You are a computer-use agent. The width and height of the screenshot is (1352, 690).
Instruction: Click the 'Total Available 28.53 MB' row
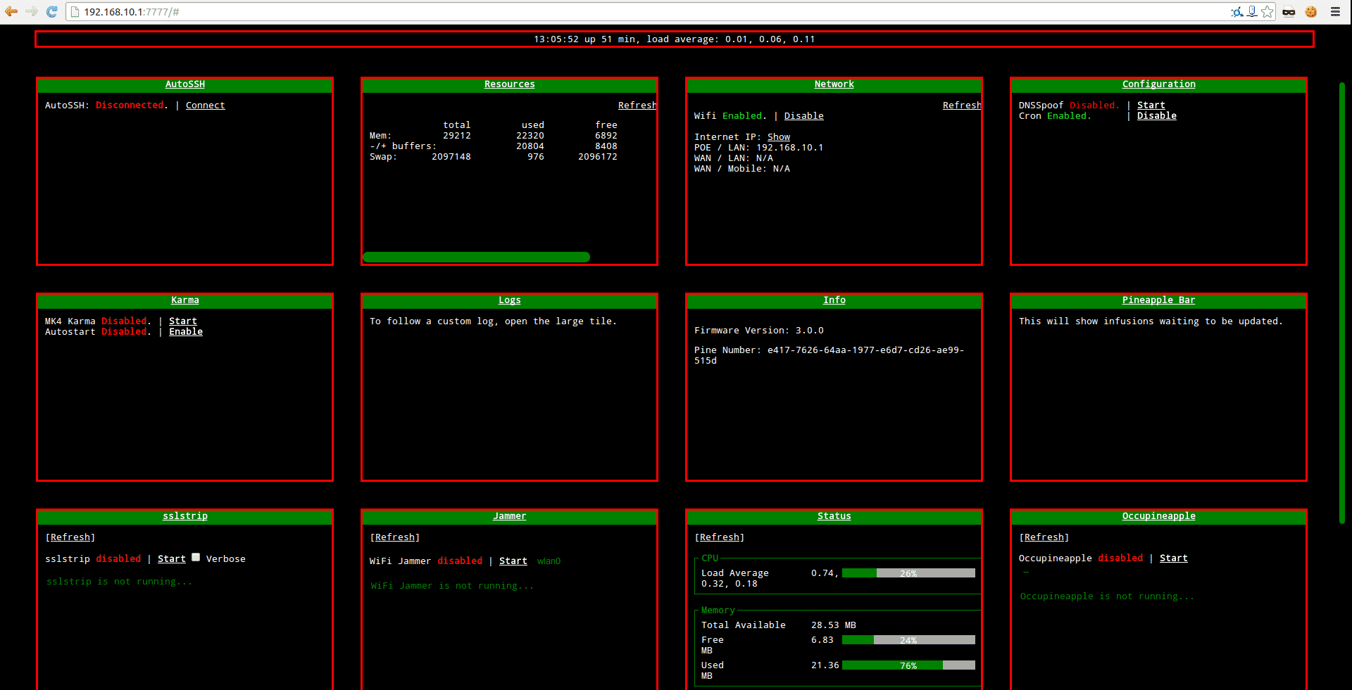(779, 625)
